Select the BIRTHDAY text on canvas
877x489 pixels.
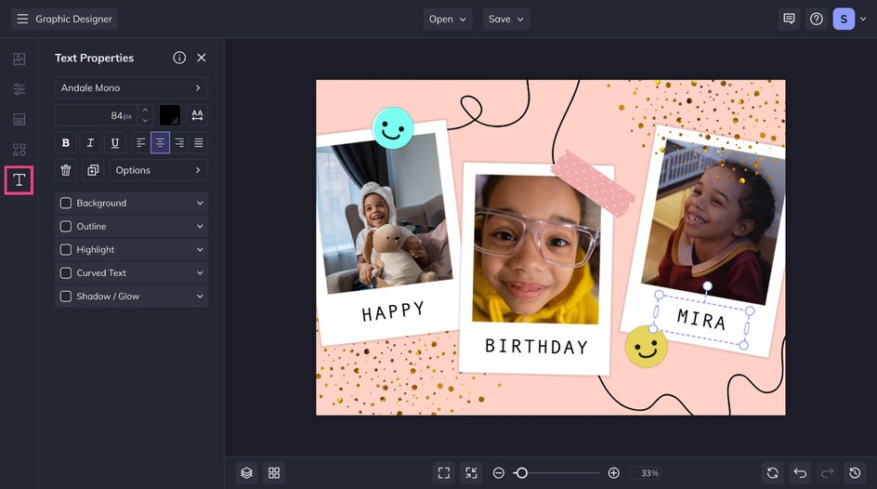tap(536, 347)
